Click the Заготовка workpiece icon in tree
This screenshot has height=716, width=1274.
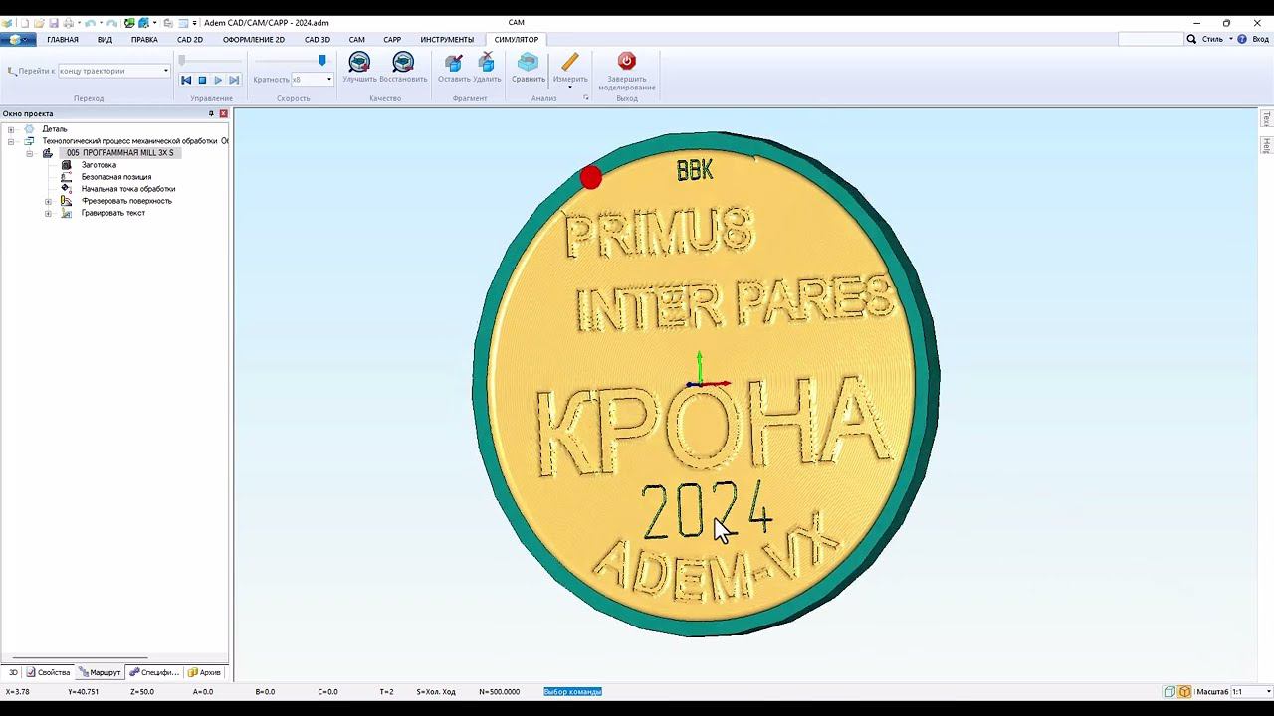pyautogui.click(x=66, y=165)
